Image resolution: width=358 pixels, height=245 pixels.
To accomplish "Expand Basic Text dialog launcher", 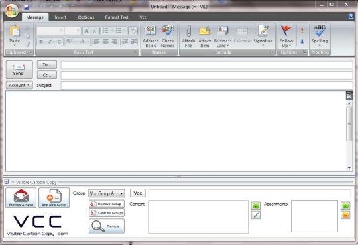I will click(136, 52).
